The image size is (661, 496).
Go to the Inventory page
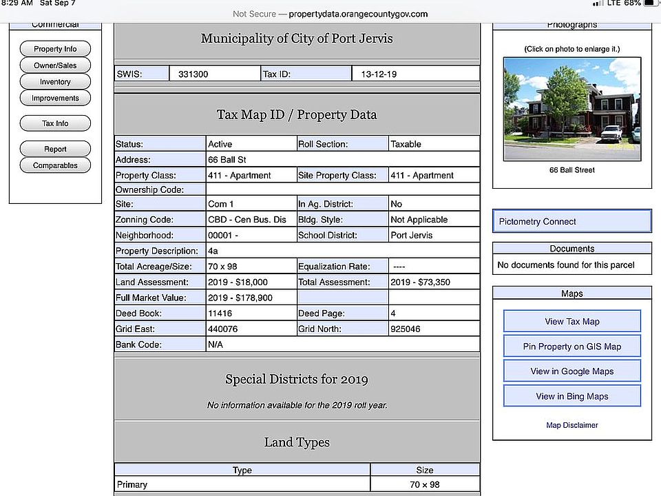click(x=55, y=82)
